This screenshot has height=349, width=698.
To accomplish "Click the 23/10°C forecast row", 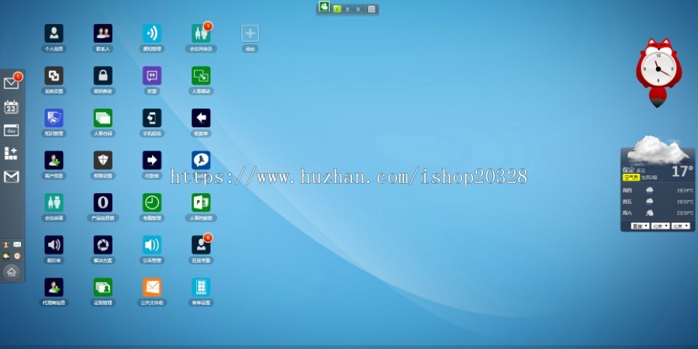I will 658,213.
